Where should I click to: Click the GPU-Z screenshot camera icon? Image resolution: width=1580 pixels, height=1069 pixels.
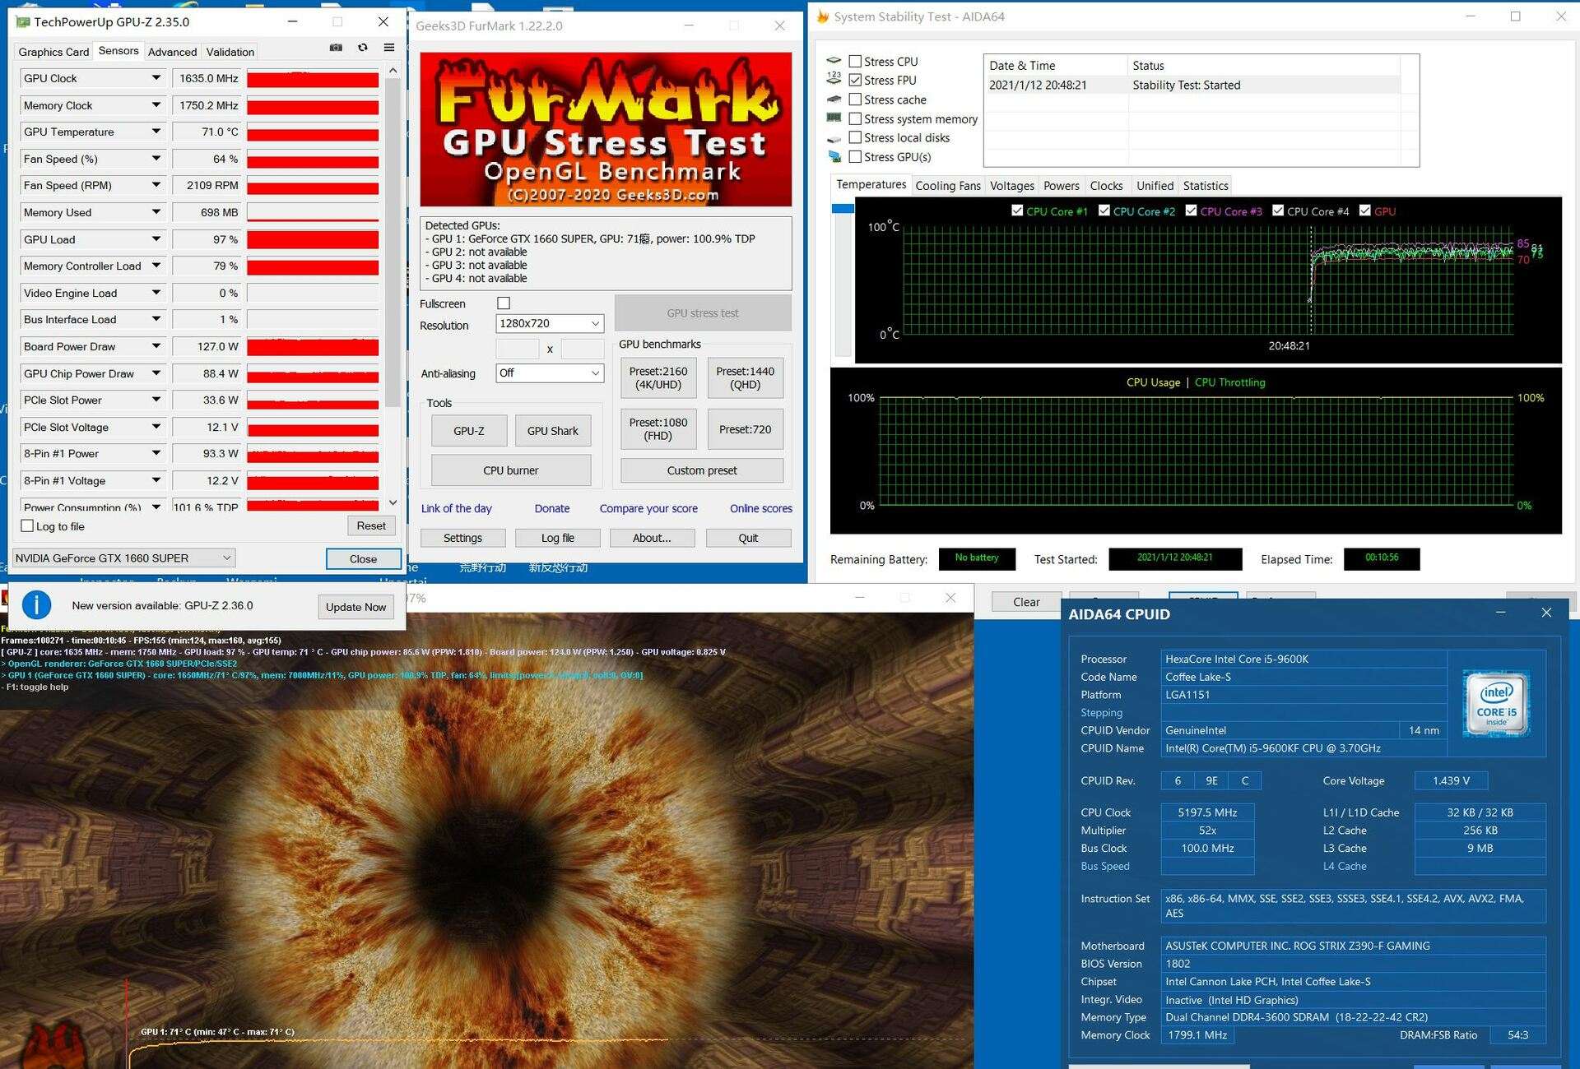pos(336,48)
